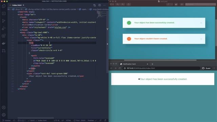
Task: Click the X on success notification card
Action: pyautogui.click(x=201, y=23)
